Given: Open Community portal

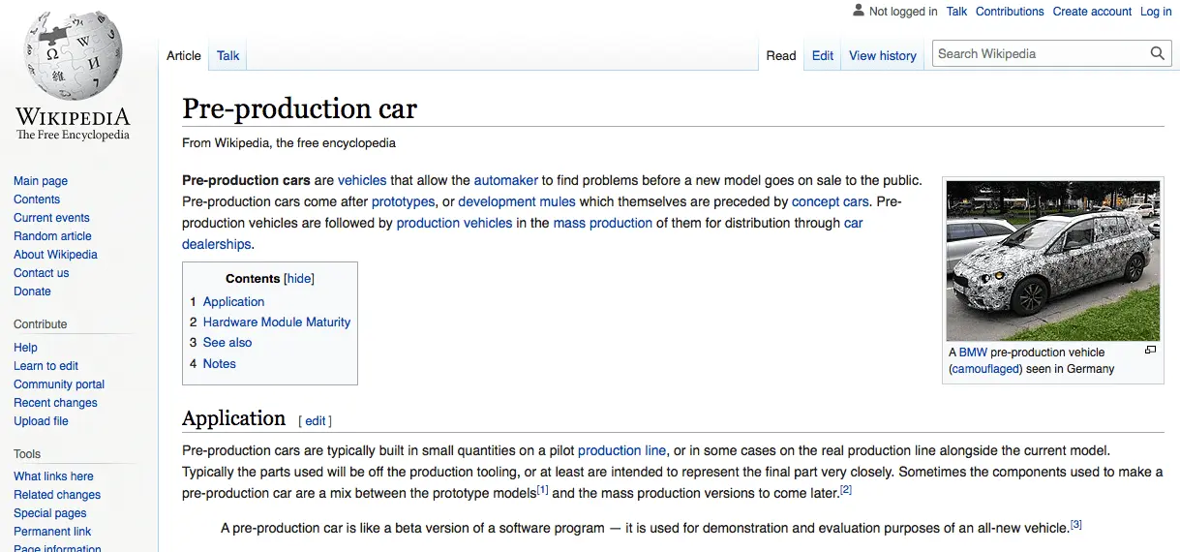Looking at the screenshot, I should click(x=59, y=384).
